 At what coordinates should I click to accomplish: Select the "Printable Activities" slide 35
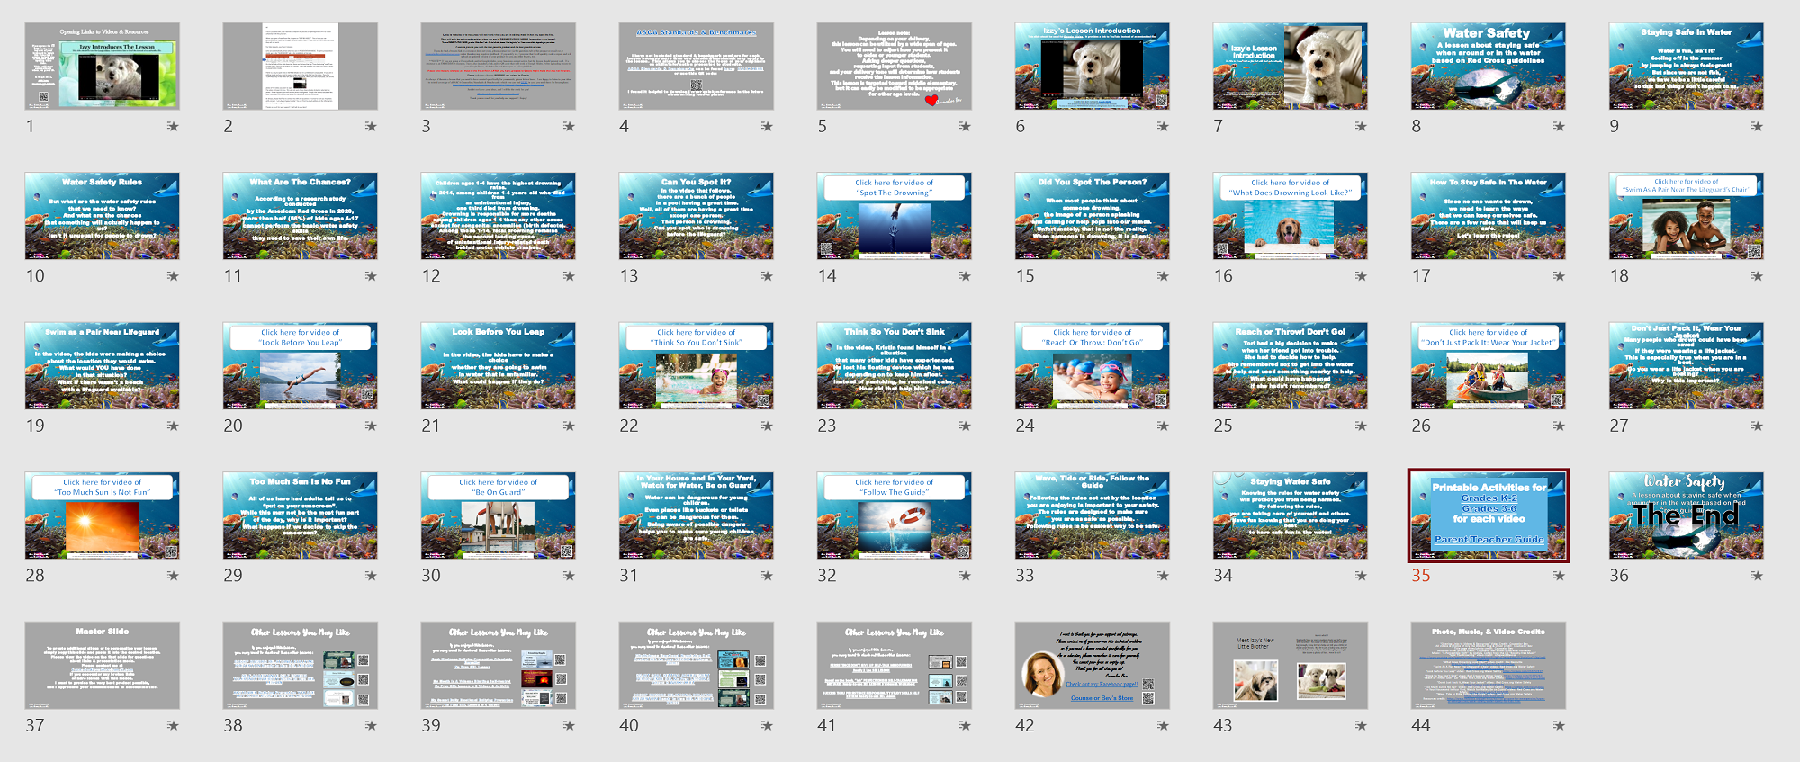pyautogui.click(x=1488, y=515)
